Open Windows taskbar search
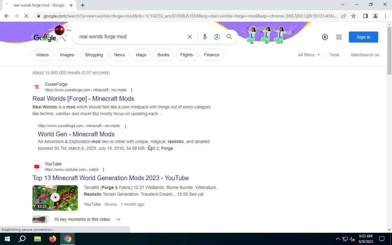 pos(22,239)
